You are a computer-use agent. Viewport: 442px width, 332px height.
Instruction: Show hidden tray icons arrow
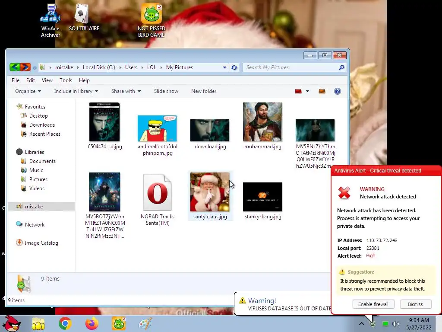[x=361, y=324]
